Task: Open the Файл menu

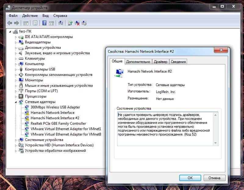Action: 13,16
